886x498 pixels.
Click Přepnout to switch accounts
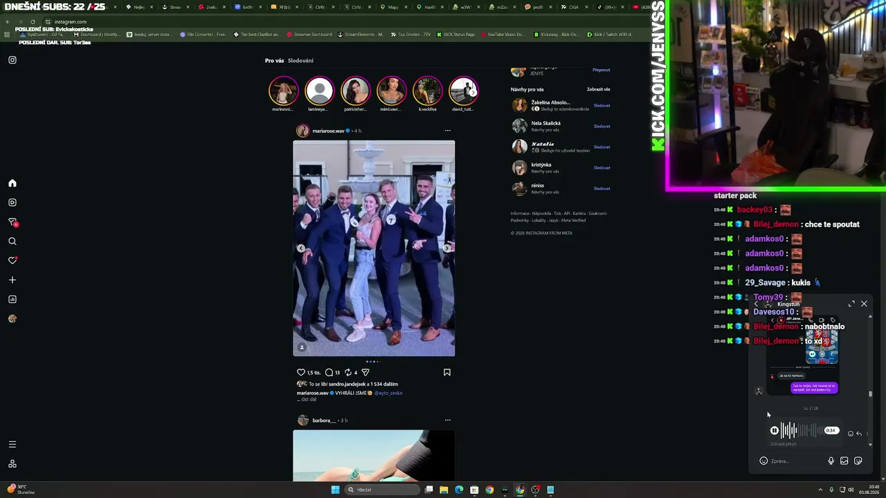[x=602, y=70]
